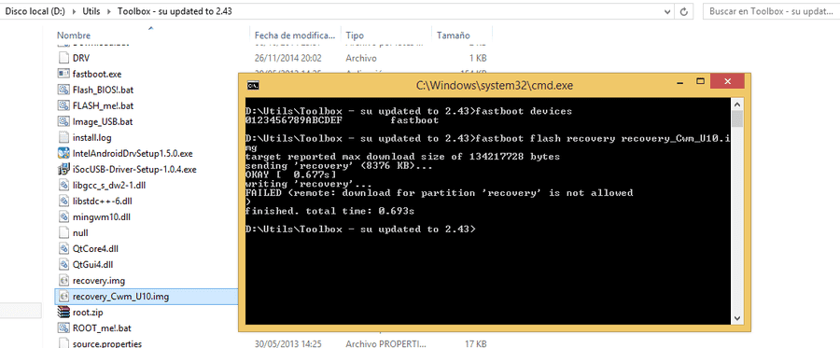Go to the Utils folder in breadcrumb
This screenshot has width=840, height=348.
91,10
